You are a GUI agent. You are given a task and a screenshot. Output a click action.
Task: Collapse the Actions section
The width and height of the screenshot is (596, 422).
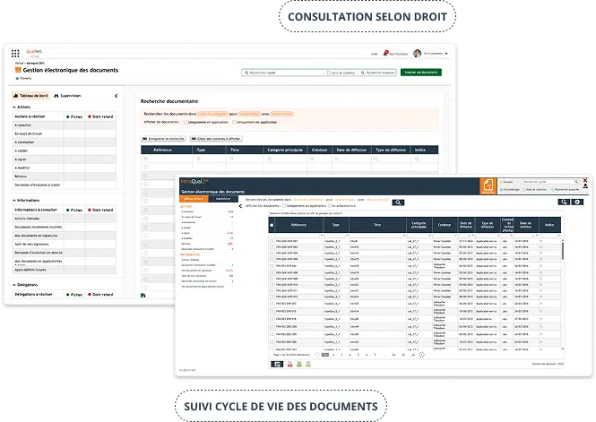[14, 108]
